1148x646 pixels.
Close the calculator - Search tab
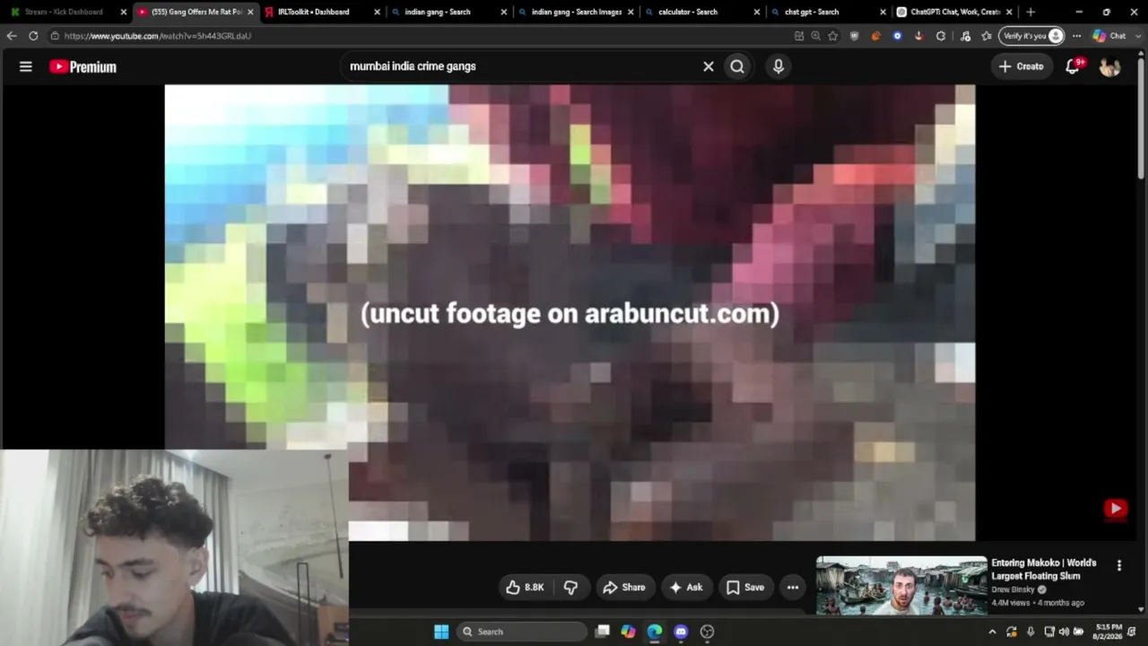point(757,12)
